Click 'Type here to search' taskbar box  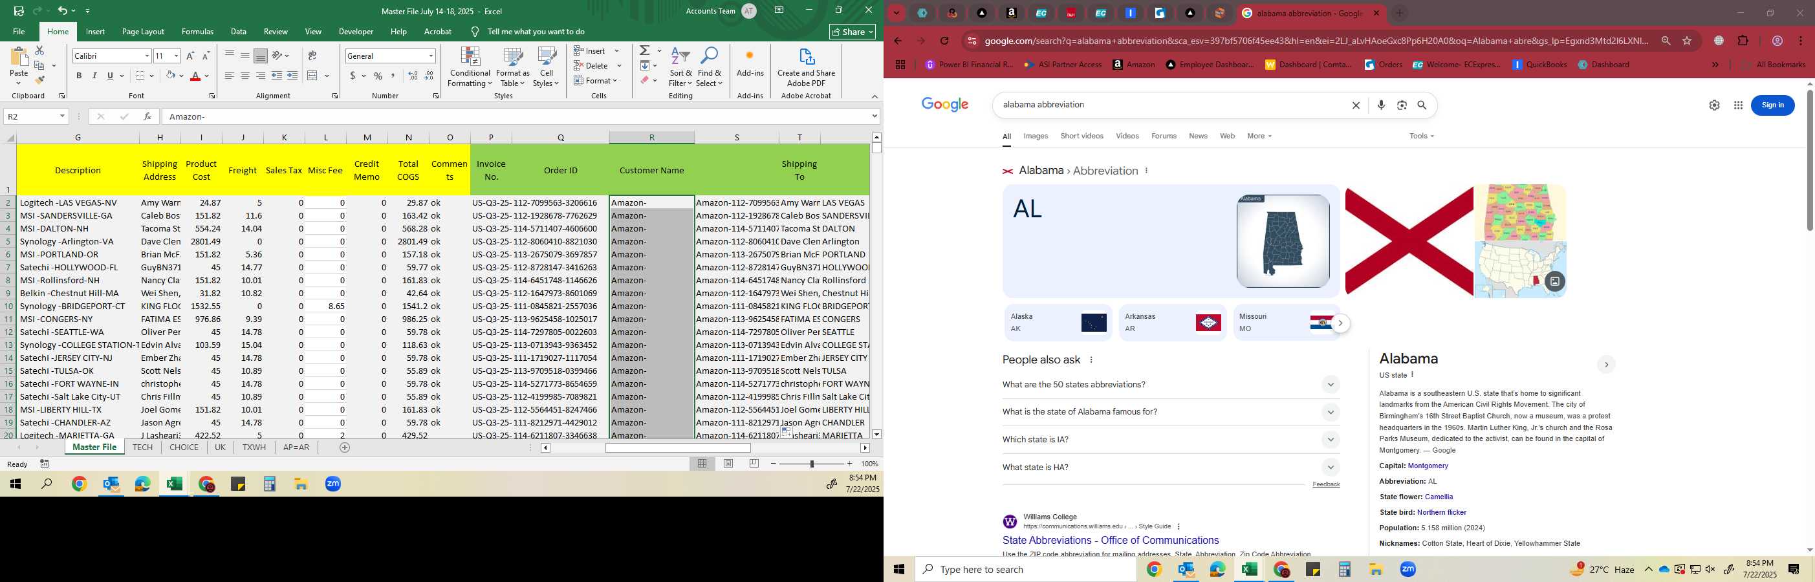pyautogui.click(x=1025, y=569)
